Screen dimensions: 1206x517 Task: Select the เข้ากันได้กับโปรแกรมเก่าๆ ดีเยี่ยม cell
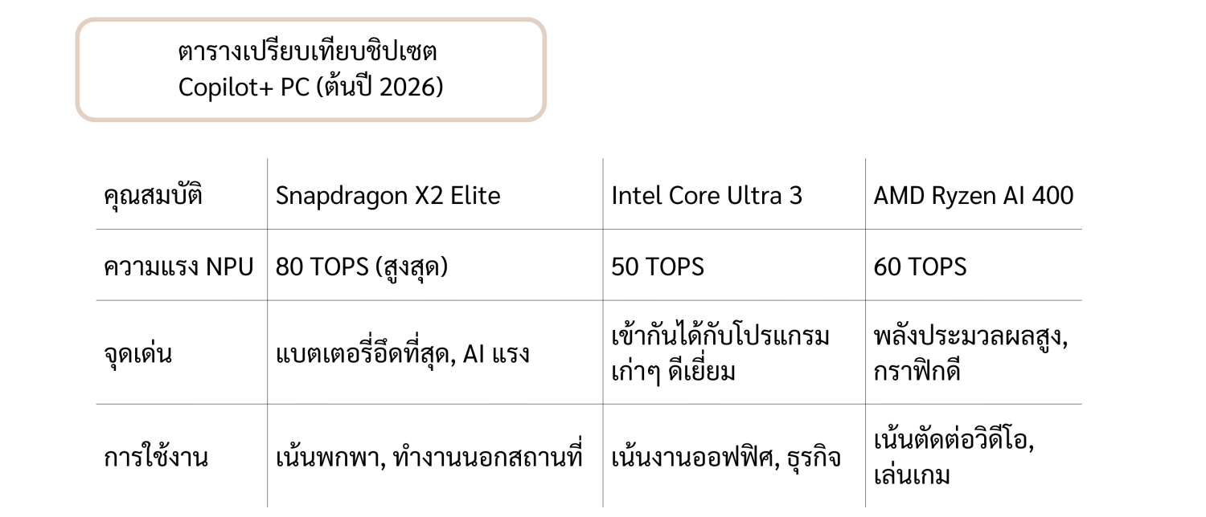tap(720, 353)
